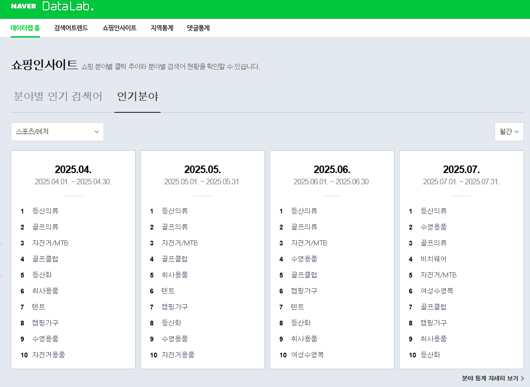Viewport: 530px width, 387px height.
Task: Go to 검색어트렌드 menu
Action: [71, 28]
